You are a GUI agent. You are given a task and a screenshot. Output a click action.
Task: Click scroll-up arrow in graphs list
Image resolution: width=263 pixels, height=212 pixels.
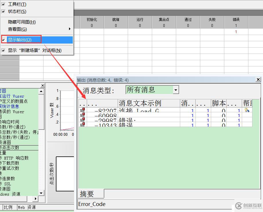[x=41, y=91]
